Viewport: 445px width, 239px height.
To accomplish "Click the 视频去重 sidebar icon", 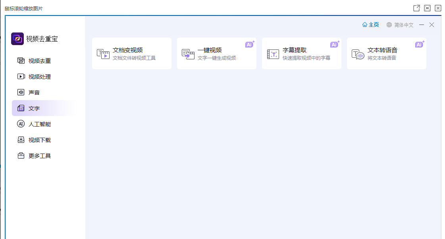I will tap(21, 61).
